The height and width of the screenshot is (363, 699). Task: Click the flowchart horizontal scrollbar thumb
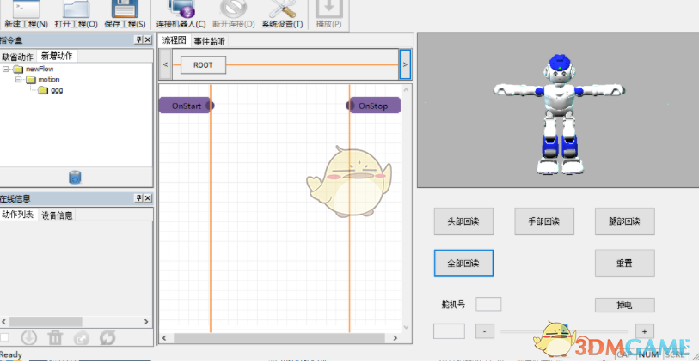pyautogui.click(x=279, y=338)
